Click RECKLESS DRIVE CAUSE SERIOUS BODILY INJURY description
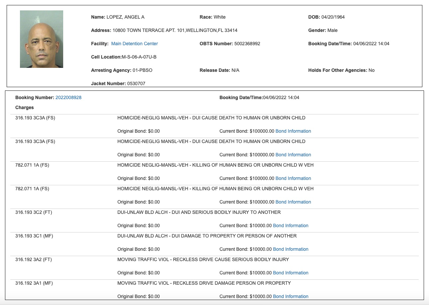The height and width of the screenshot is (305, 429). (203, 259)
